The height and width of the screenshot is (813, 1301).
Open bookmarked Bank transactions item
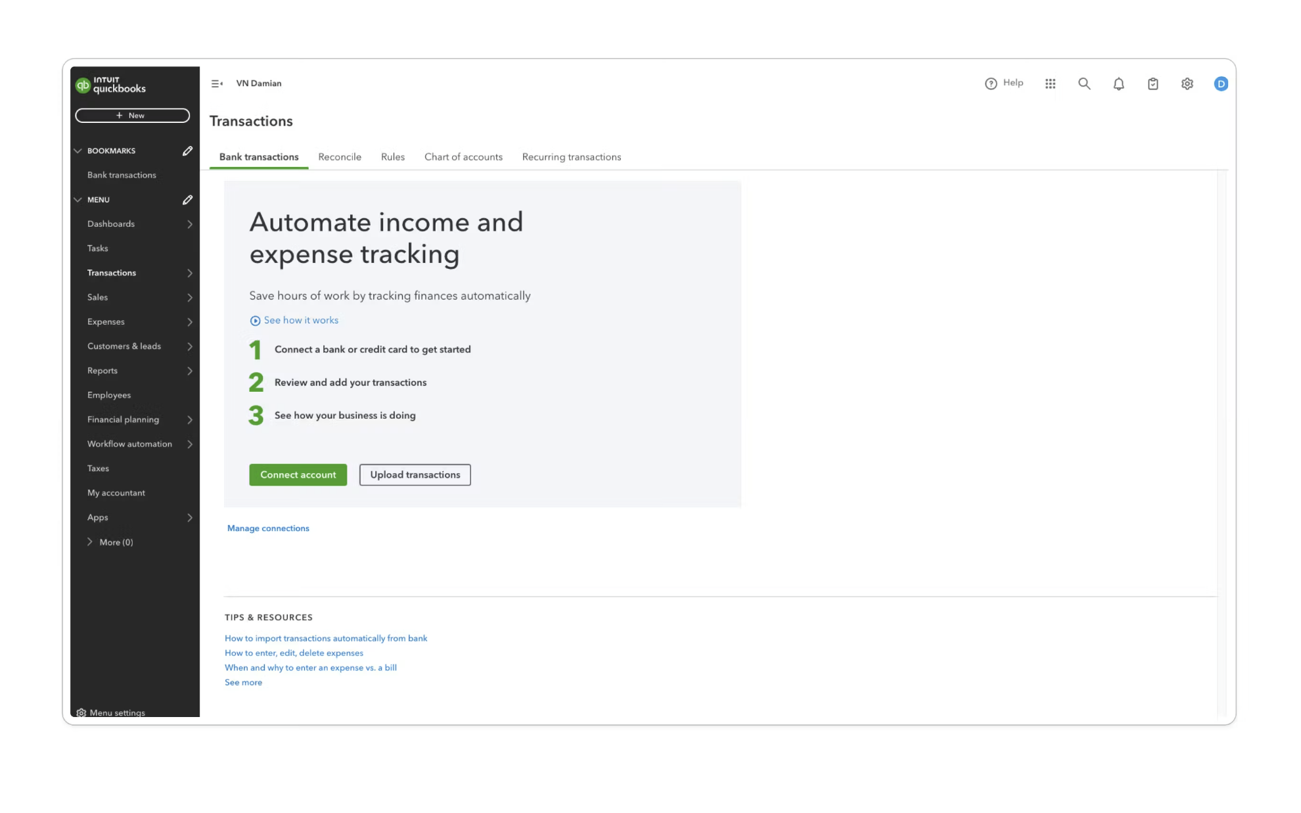pyautogui.click(x=122, y=175)
